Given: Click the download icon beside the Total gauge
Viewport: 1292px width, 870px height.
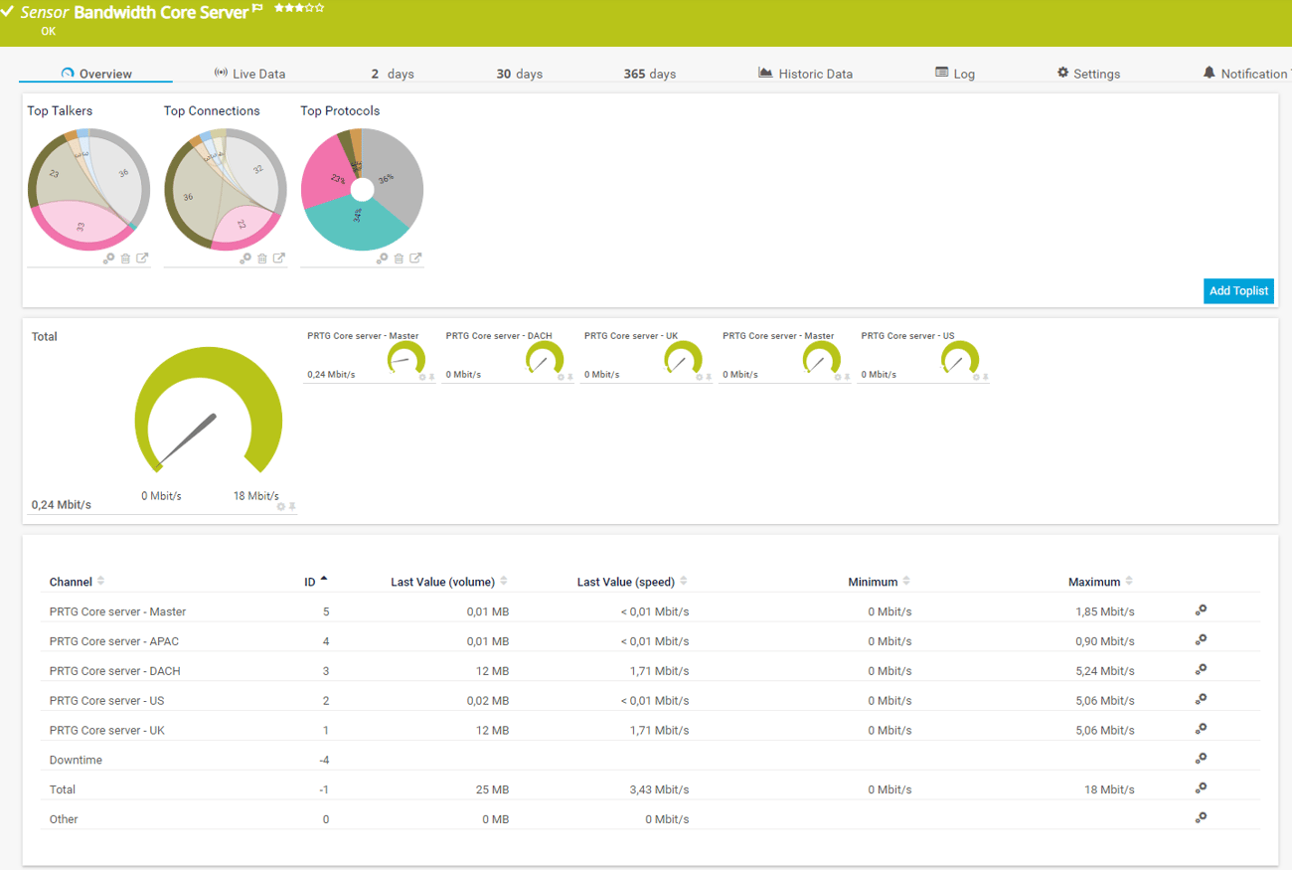Looking at the screenshot, I should (292, 507).
